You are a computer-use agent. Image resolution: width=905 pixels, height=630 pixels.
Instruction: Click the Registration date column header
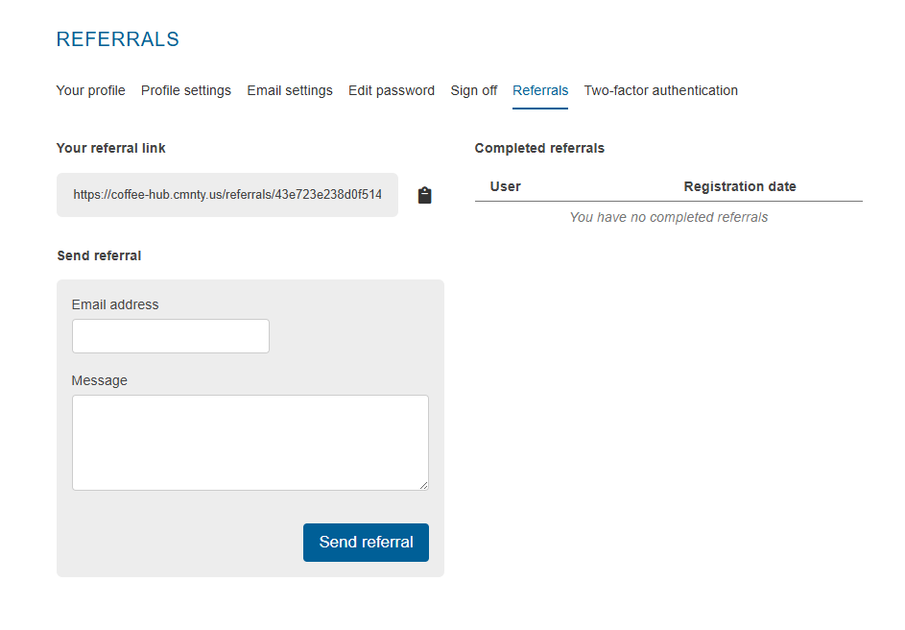tap(740, 186)
